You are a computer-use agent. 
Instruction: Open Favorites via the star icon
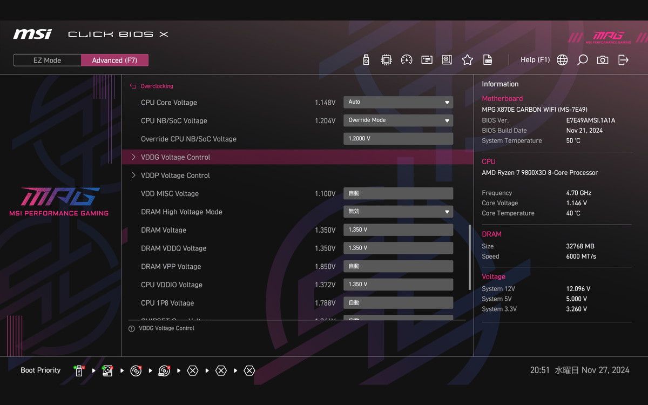(x=468, y=60)
